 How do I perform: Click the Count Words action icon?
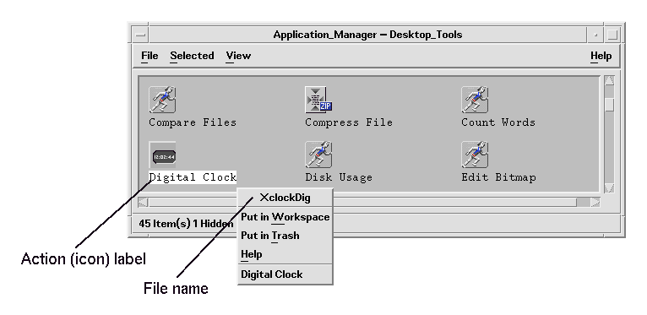coord(475,100)
